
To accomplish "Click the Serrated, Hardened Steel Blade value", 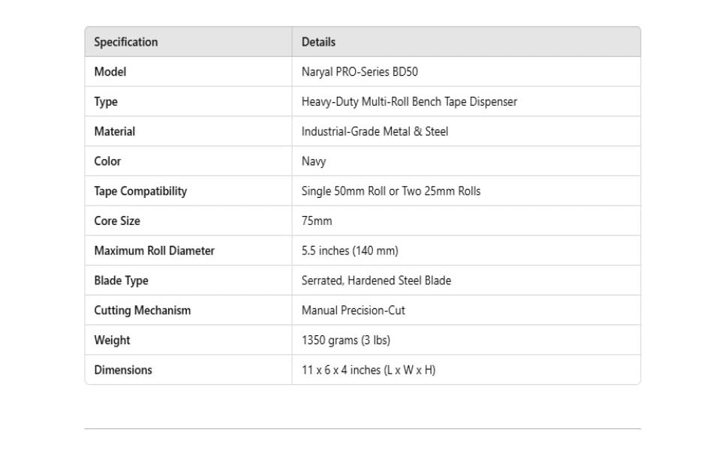I will coord(376,280).
